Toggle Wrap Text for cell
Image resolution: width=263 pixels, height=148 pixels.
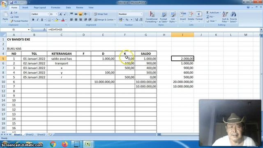coord(101,14)
